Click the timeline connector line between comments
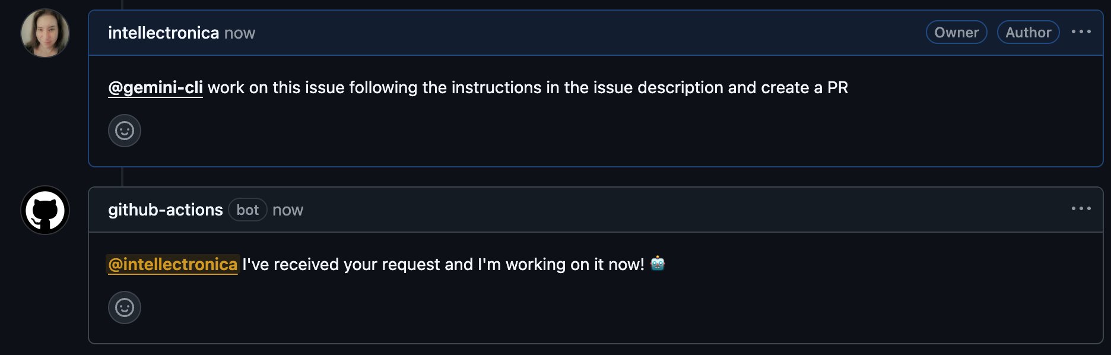This screenshot has width=1111, height=355. (x=122, y=177)
